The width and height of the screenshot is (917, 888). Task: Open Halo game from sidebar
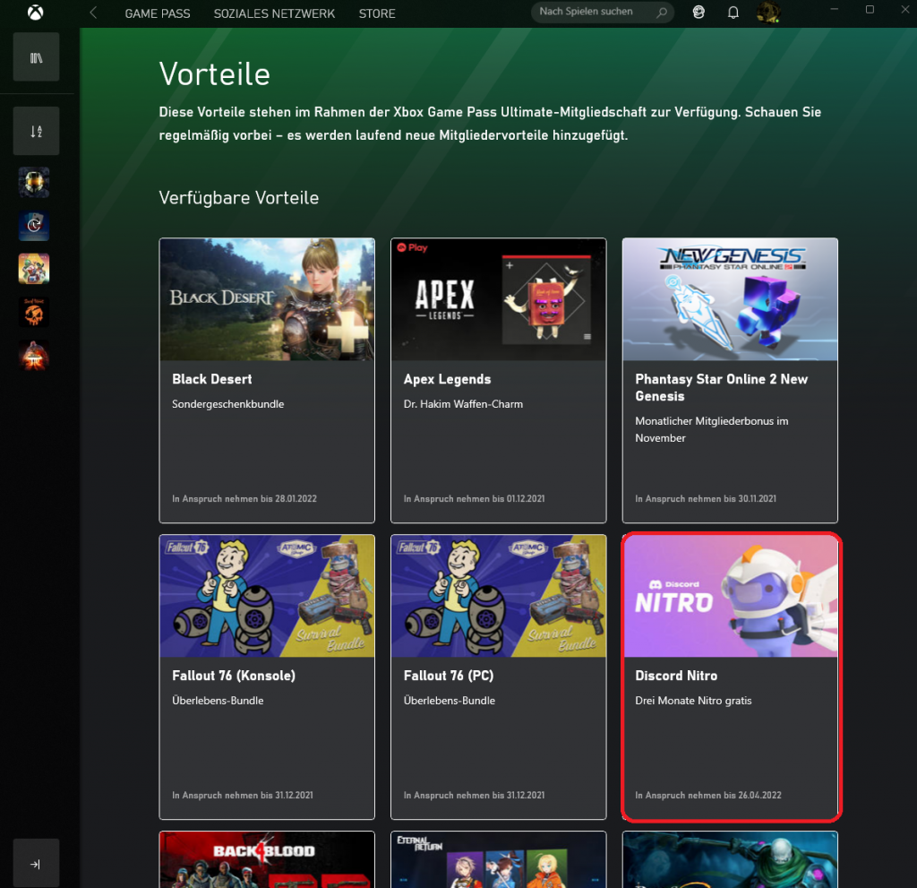pos(34,183)
